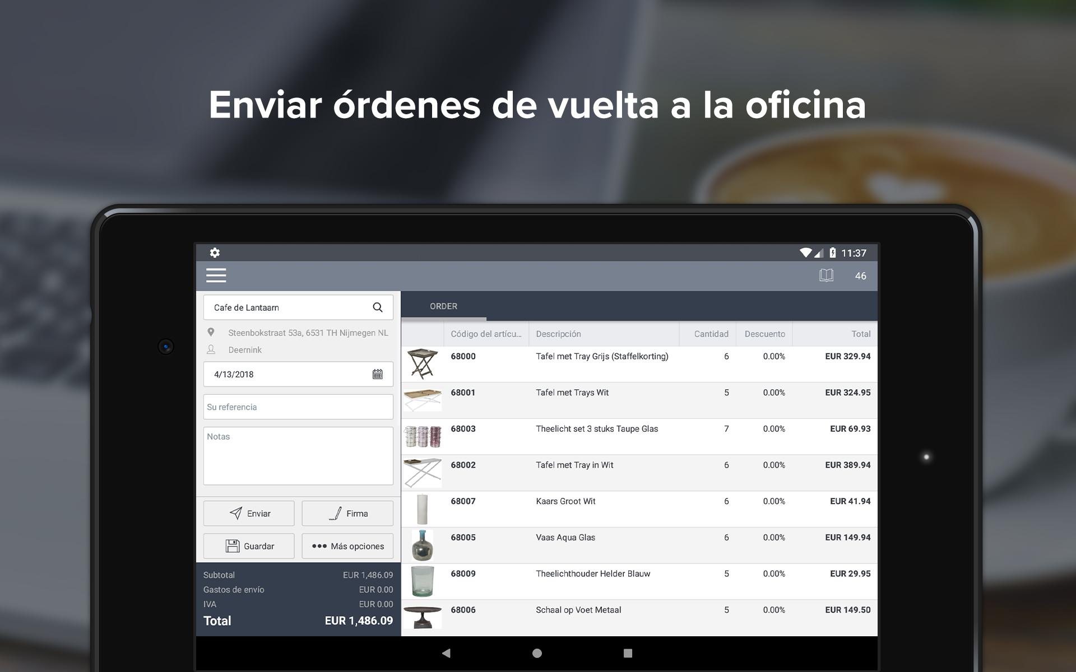Click description Theelicht set 3 stuks Taupe Glas
The height and width of the screenshot is (672, 1076).
coord(597,429)
